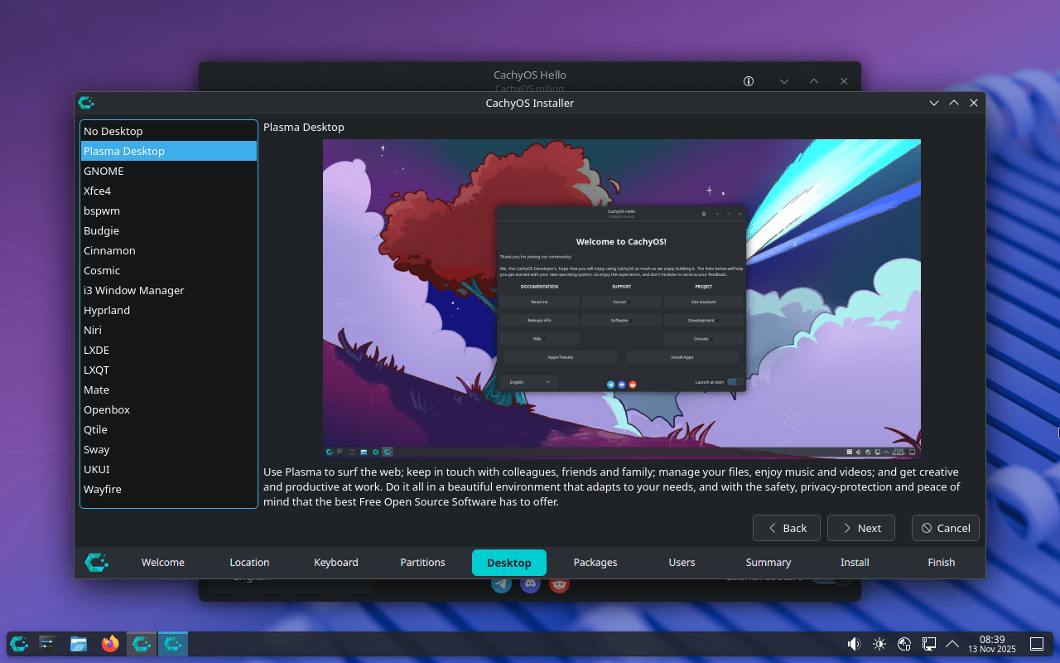Click the Next button
1060x663 pixels.
pyautogui.click(x=860, y=528)
